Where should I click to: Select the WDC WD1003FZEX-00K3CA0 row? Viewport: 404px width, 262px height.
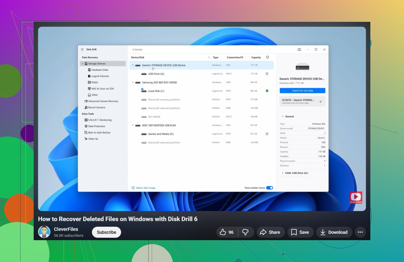click(201, 125)
